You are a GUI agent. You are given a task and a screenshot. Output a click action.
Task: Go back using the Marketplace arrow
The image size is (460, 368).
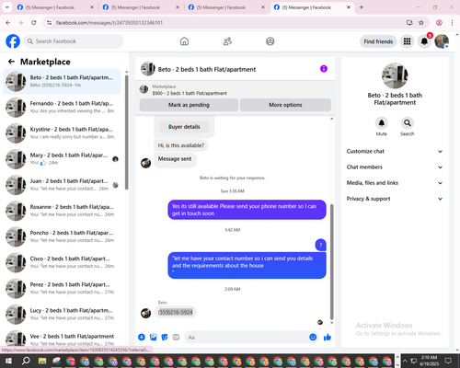coord(11,62)
